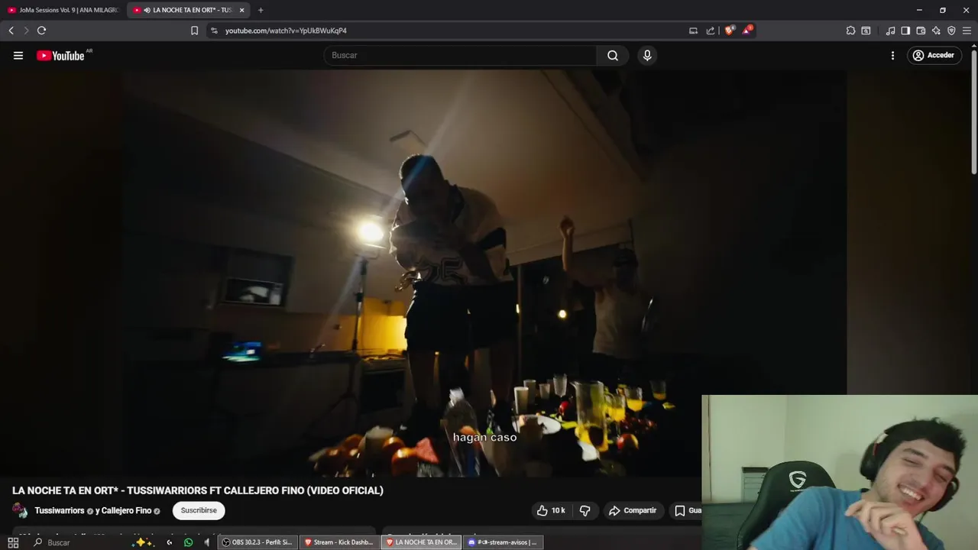Click the colorful sparkle icon in taskbar
The width and height of the screenshot is (978, 550).
(142, 542)
